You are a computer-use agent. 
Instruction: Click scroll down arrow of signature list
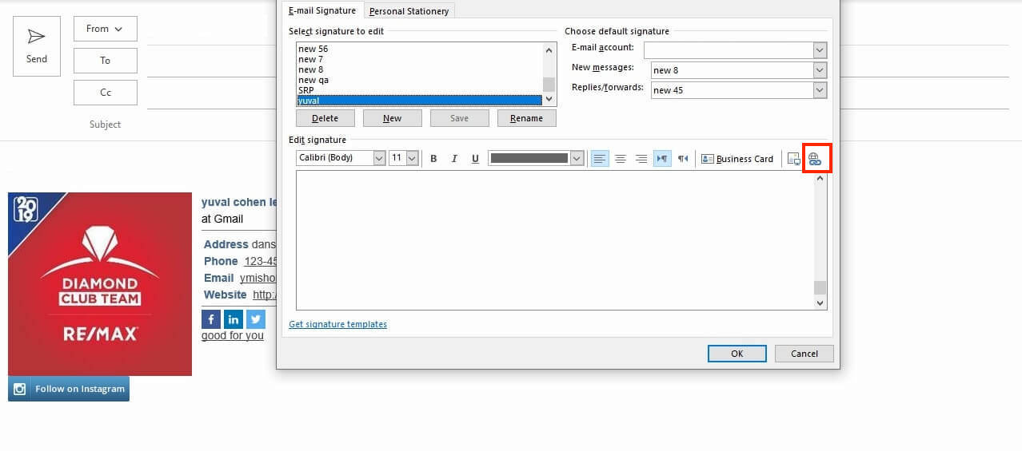tap(549, 99)
